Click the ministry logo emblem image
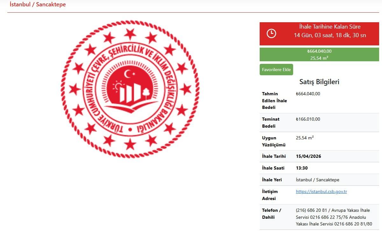This screenshot has width=382, height=234. click(x=130, y=89)
